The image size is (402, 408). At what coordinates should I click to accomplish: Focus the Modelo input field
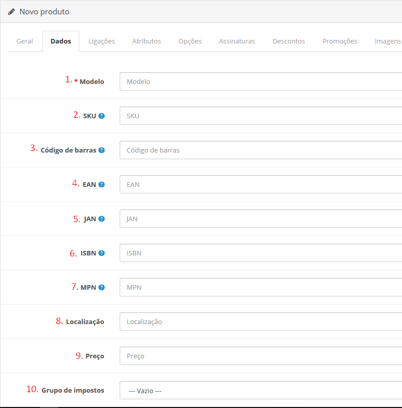pyautogui.click(x=261, y=81)
